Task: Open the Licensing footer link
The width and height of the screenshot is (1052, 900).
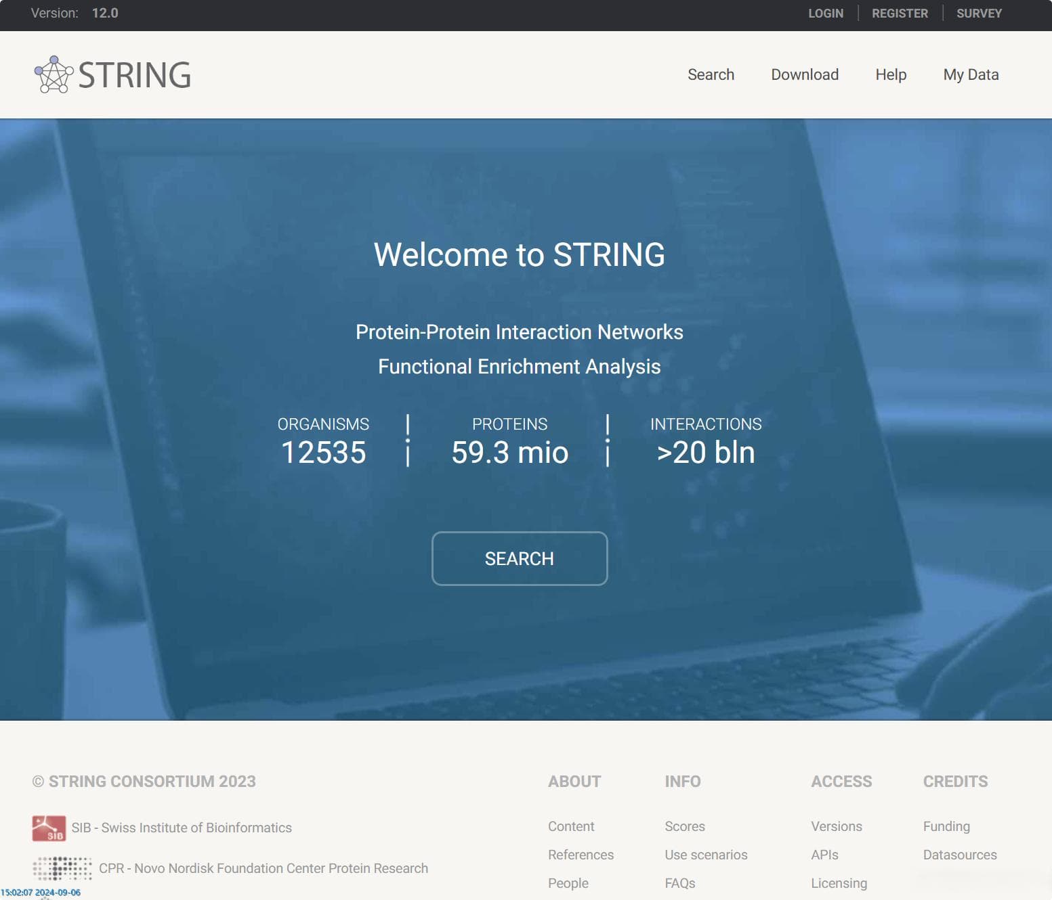Action: click(x=839, y=883)
